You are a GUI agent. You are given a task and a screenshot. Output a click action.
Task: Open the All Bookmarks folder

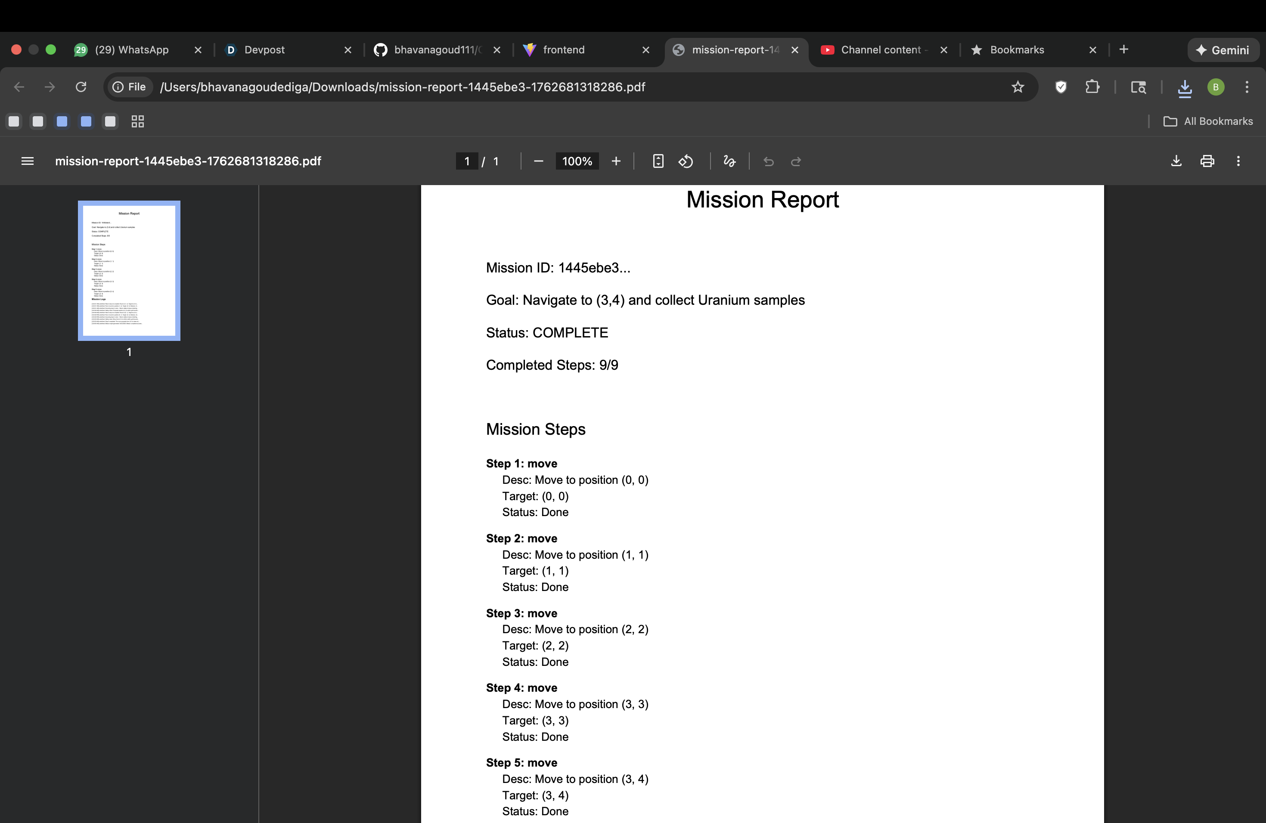pyautogui.click(x=1208, y=122)
